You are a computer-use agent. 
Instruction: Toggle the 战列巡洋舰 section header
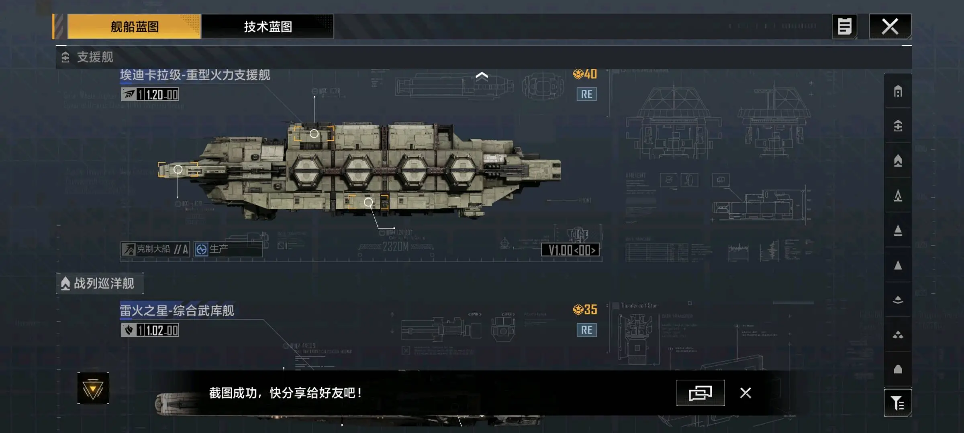click(x=100, y=283)
